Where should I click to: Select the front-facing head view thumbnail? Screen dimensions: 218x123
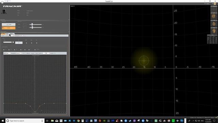[214, 31]
